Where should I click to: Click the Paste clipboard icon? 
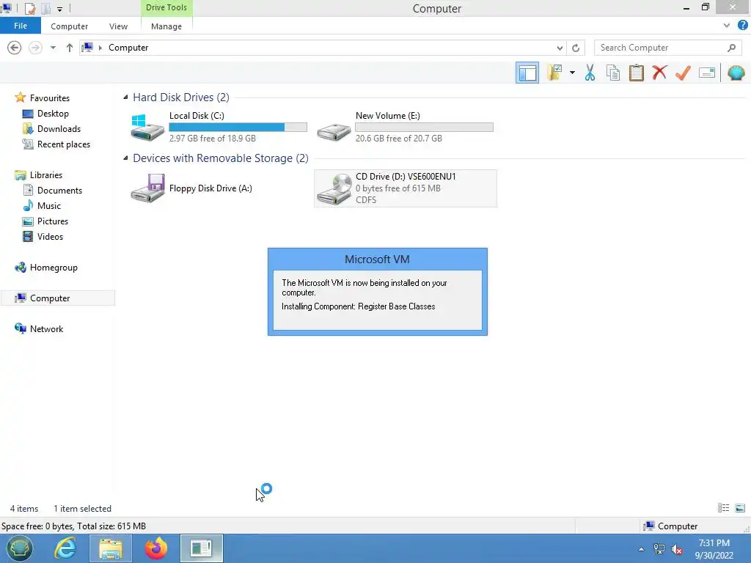(x=636, y=73)
